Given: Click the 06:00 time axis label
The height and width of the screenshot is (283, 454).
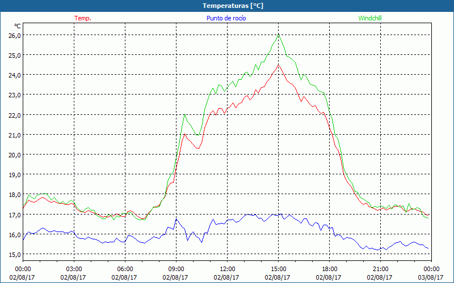Looking at the screenshot, I should [x=125, y=269].
